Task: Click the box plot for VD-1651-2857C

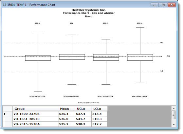Action: (72, 57)
